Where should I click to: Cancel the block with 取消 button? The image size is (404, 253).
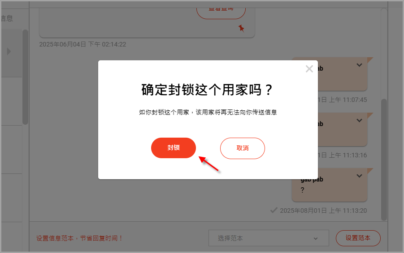(243, 148)
